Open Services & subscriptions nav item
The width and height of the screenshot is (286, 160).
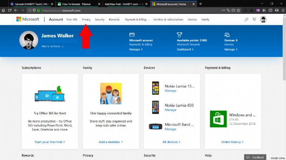point(168,20)
